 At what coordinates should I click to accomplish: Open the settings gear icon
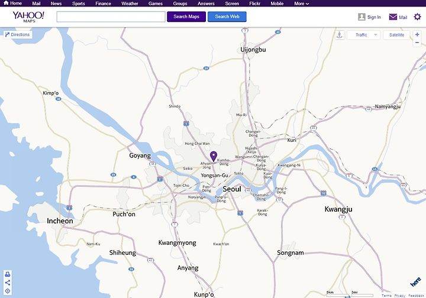tap(417, 17)
